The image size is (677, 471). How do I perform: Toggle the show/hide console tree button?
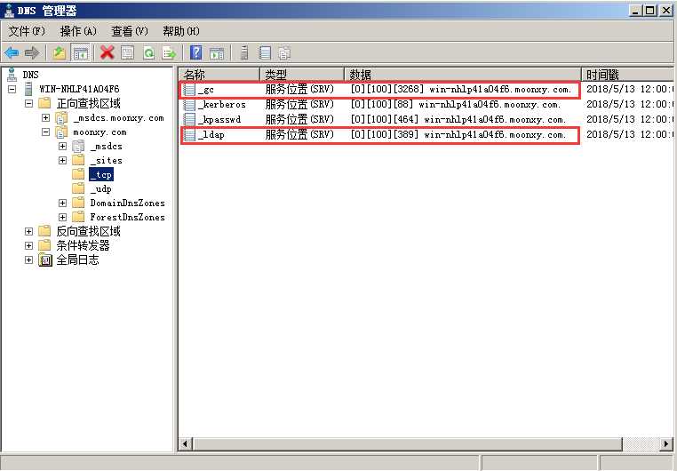[x=81, y=53]
